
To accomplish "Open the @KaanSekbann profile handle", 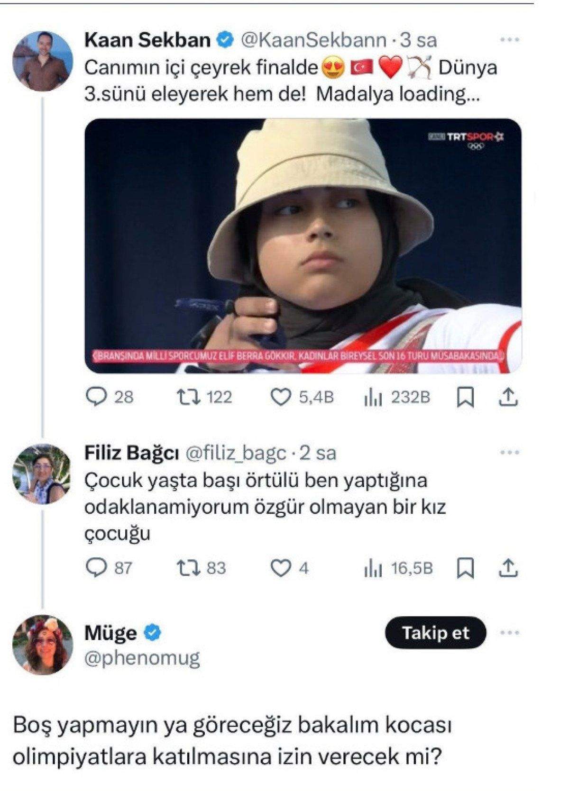I will (314, 41).
